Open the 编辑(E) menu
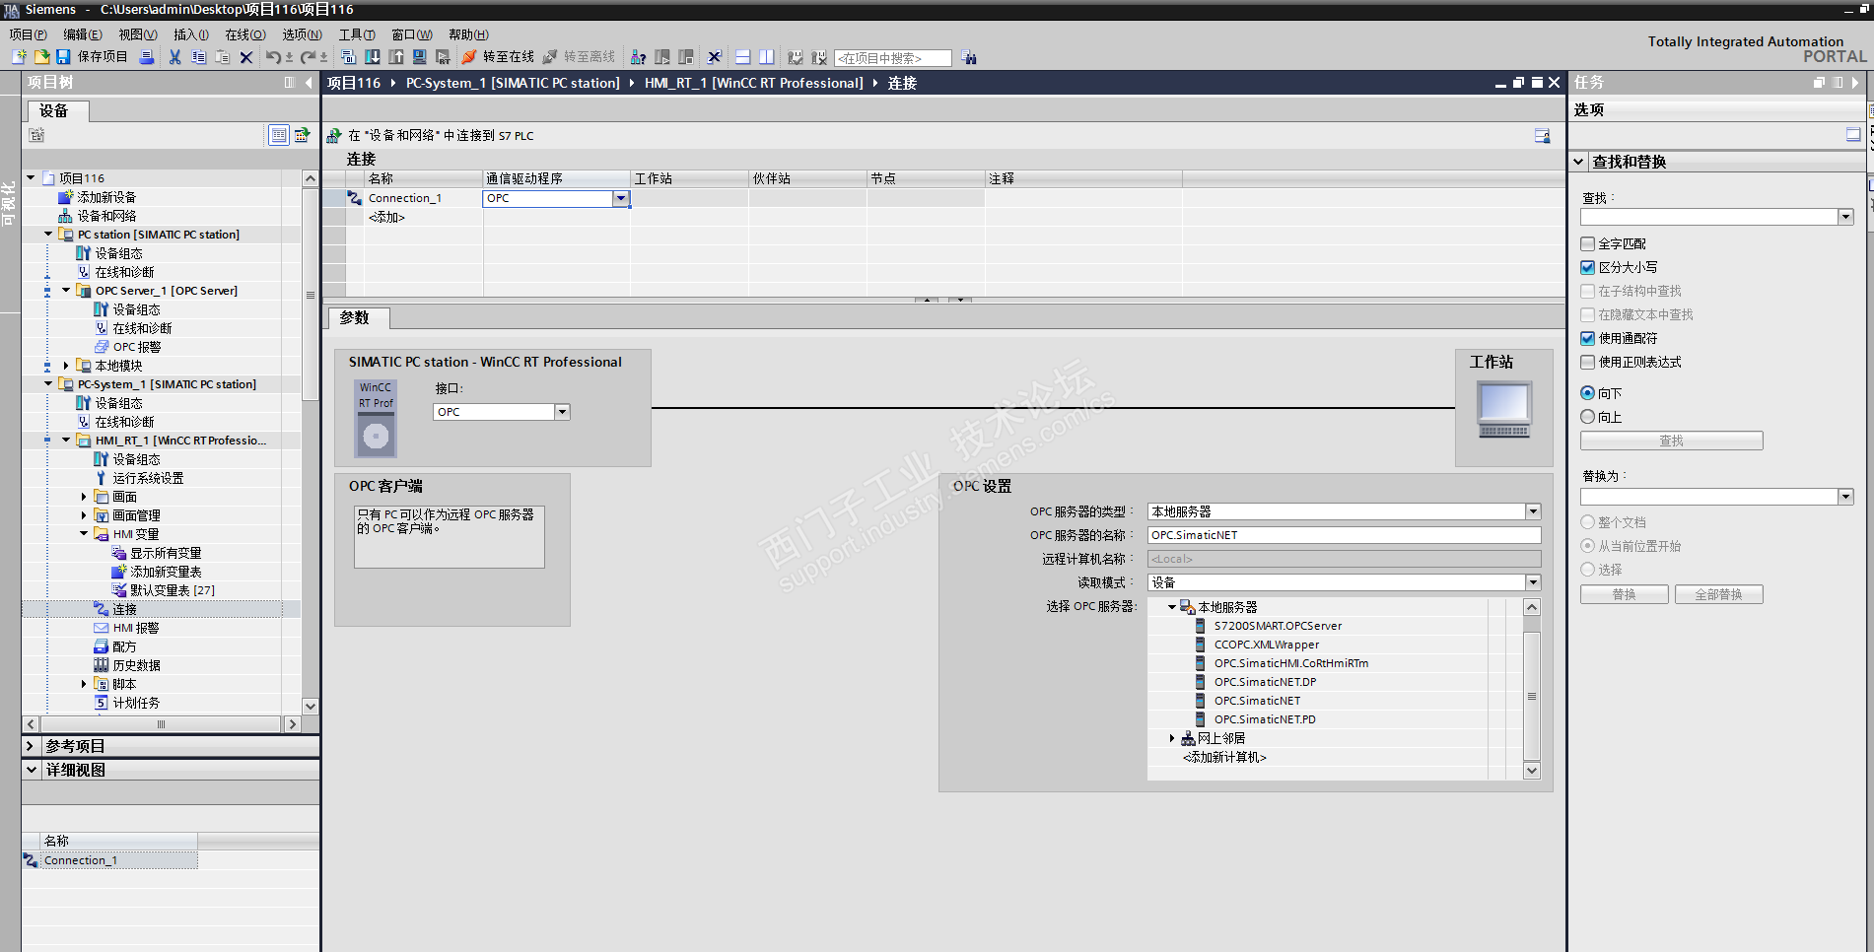The image size is (1874, 952). click(83, 34)
